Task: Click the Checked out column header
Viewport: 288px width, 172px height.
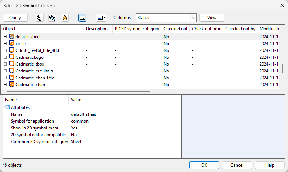Action: pyautogui.click(x=175, y=29)
